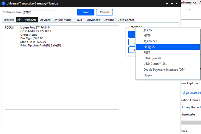The height and width of the screenshot is (134, 201).
Task: Go to the Offline Mode tab
Action: point(63,20)
